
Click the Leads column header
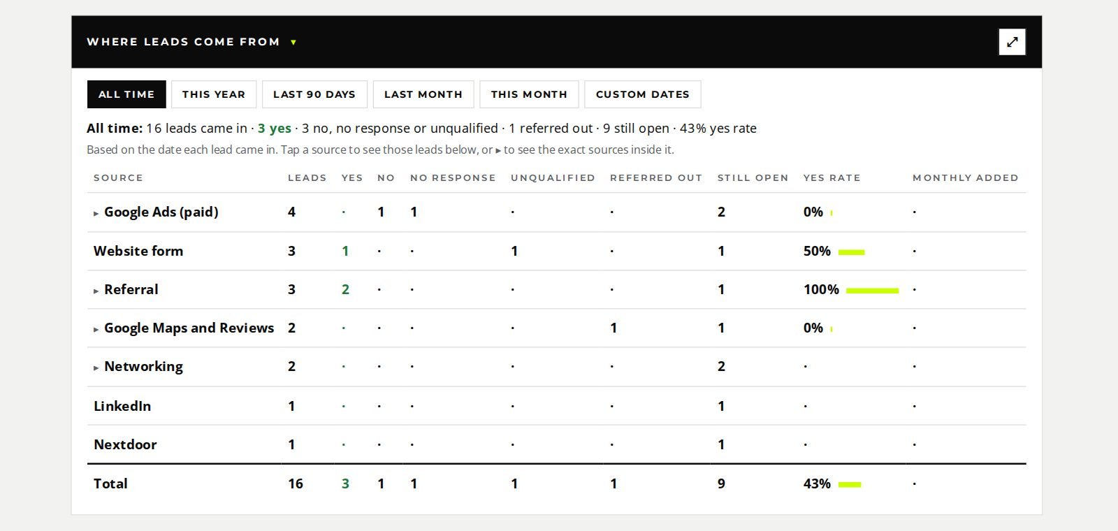coord(307,177)
